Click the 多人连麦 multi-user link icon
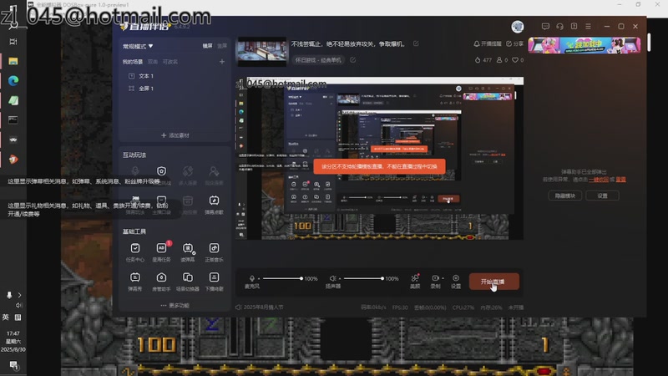This screenshot has width=668, height=376. (x=187, y=175)
